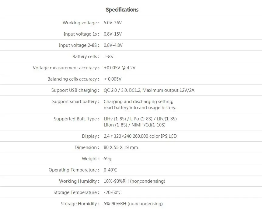Click the read battery info line
The width and height of the screenshot is (262, 211).
(x=140, y=108)
